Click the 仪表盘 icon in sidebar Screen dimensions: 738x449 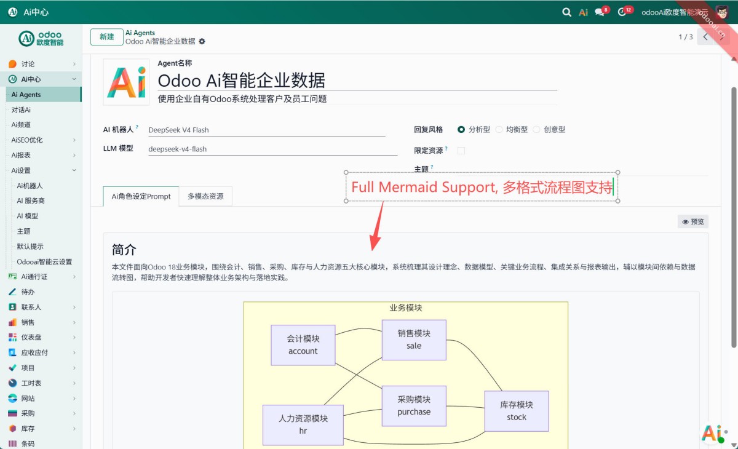pos(12,337)
